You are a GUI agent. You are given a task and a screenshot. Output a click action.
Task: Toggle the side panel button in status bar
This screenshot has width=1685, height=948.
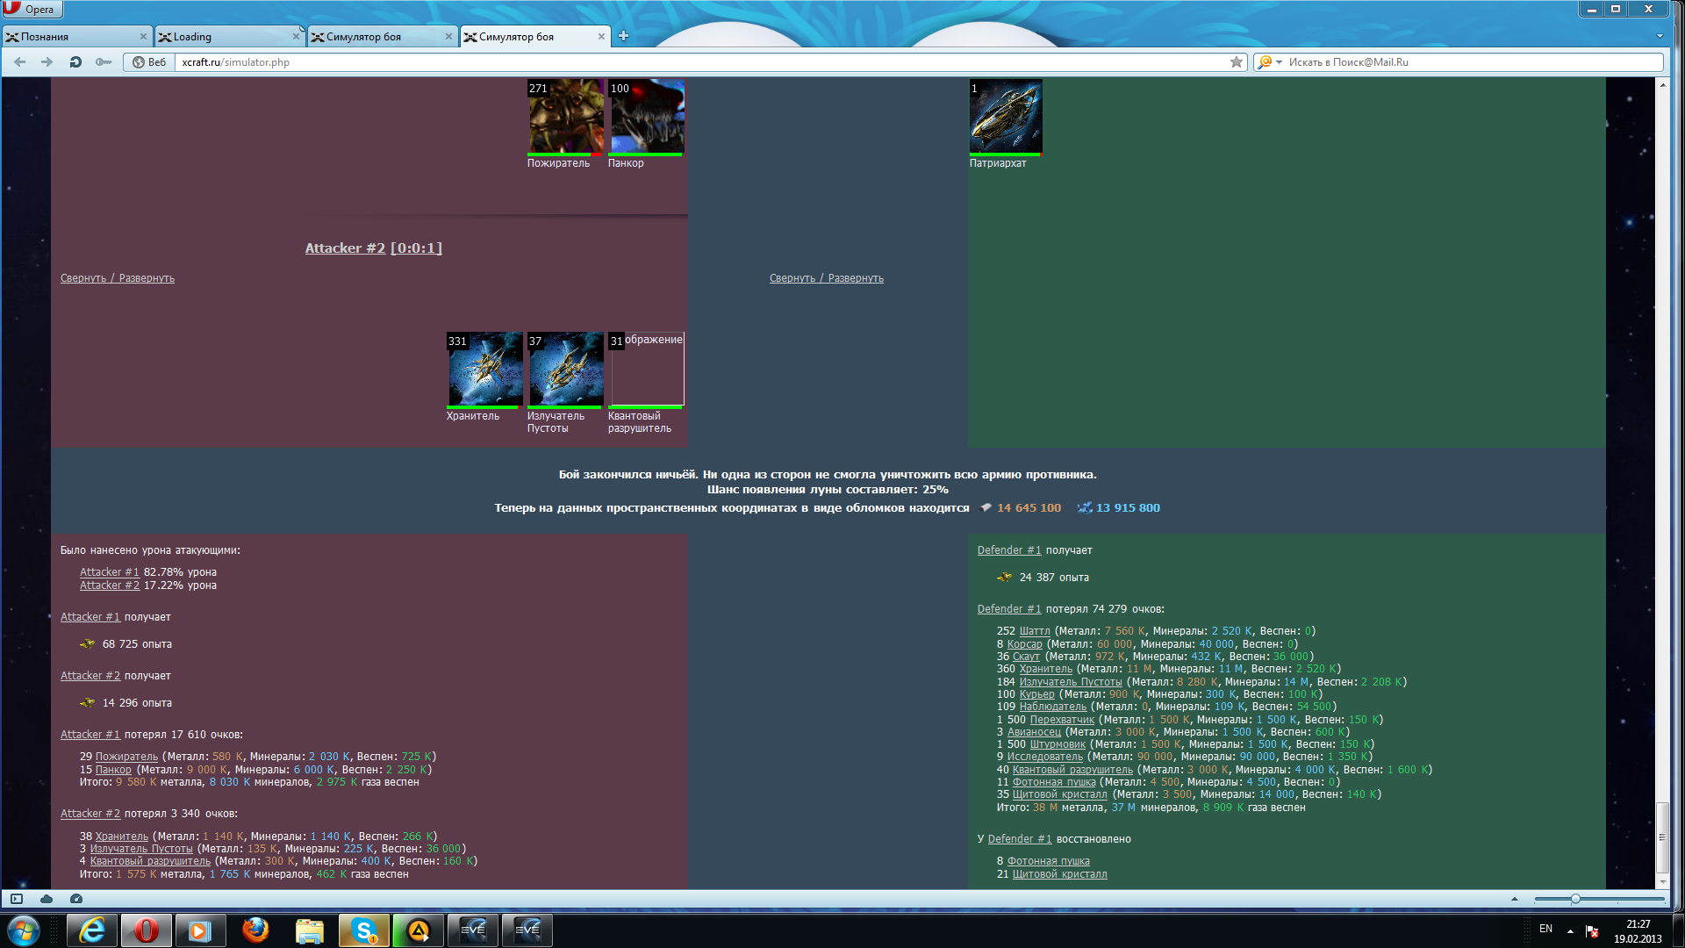[x=16, y=899]
